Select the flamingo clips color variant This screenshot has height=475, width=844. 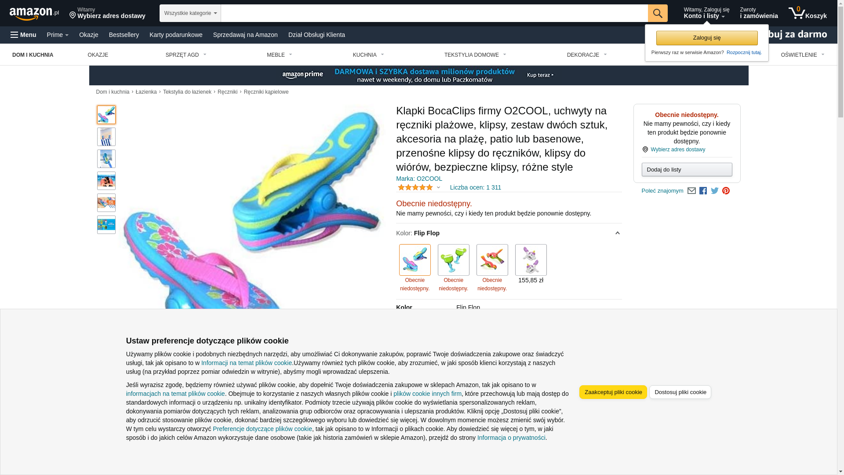[492, 260]
